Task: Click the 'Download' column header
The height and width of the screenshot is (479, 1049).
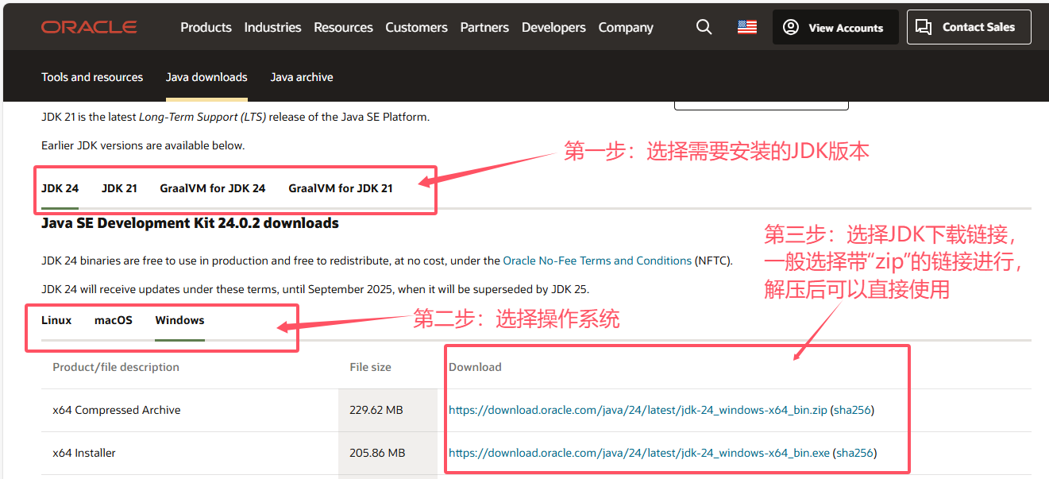Action: pos(475,367)
